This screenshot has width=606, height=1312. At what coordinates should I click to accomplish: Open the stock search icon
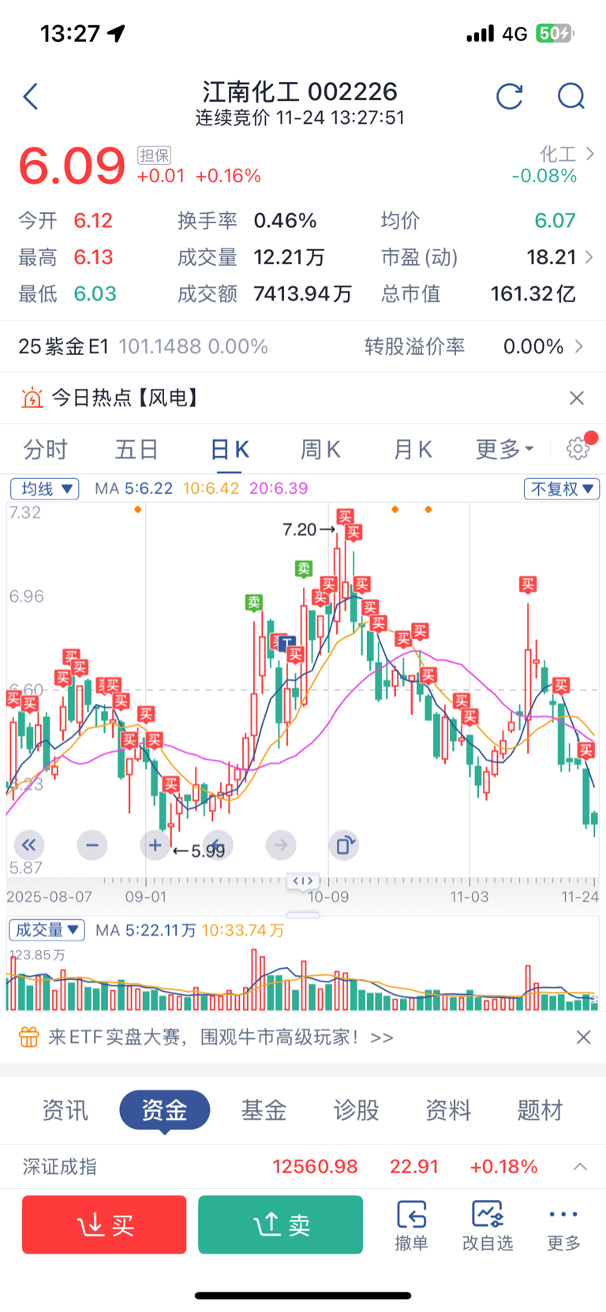570,96
